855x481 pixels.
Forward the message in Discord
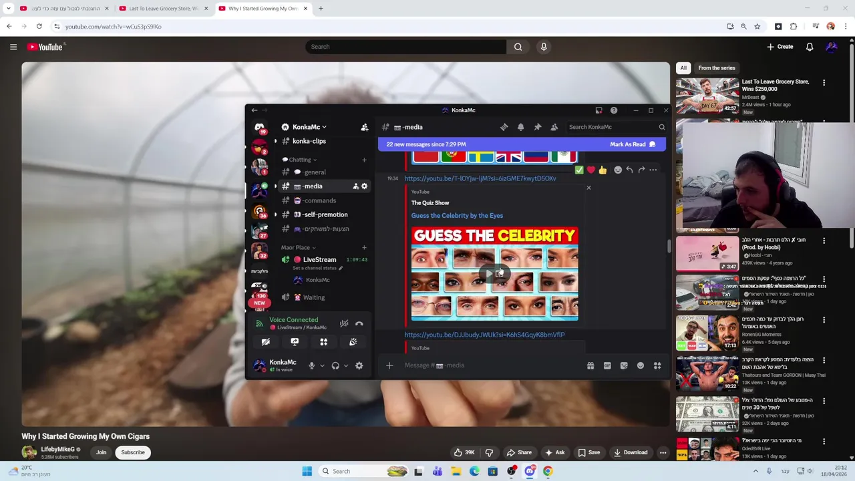coord(641,170)
